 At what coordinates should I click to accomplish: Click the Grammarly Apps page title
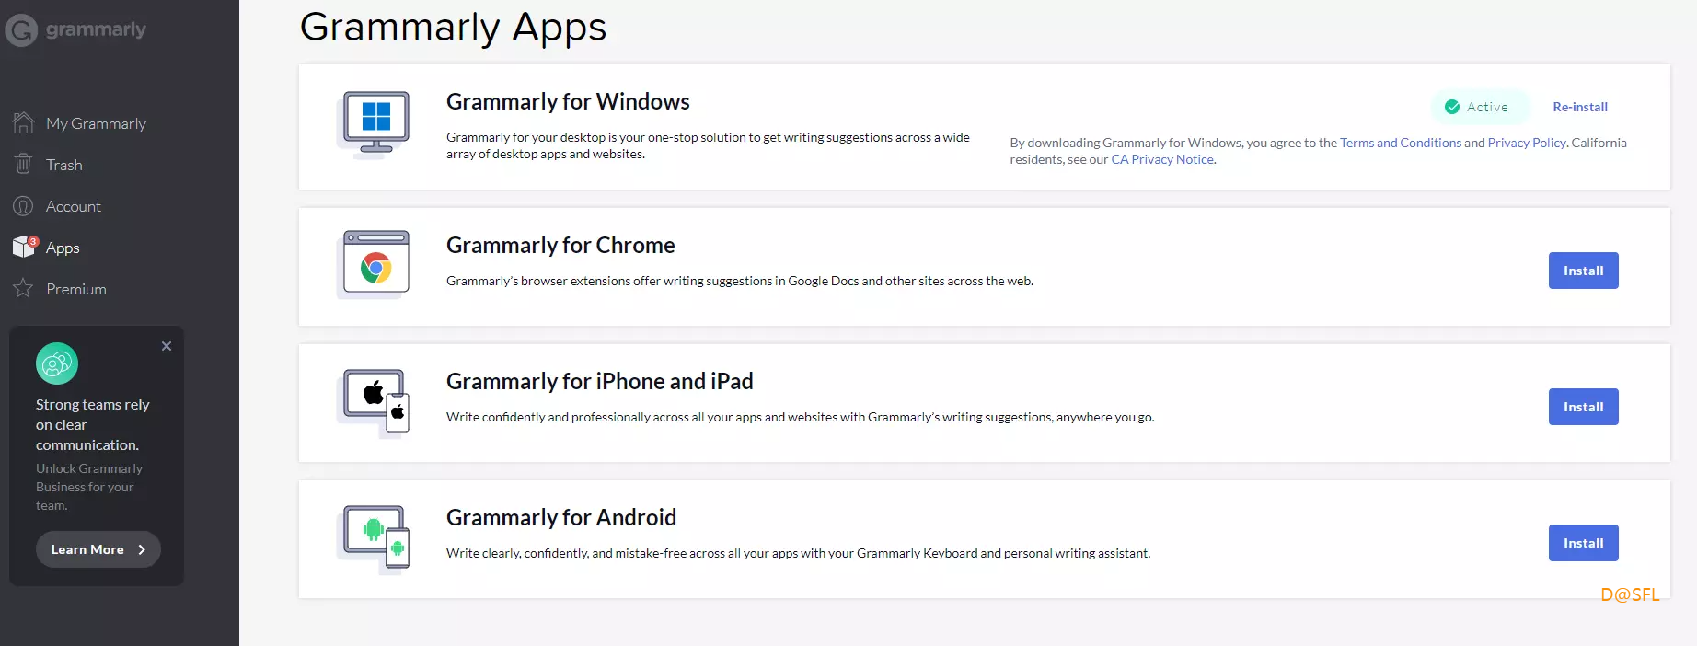coord(453,28)
